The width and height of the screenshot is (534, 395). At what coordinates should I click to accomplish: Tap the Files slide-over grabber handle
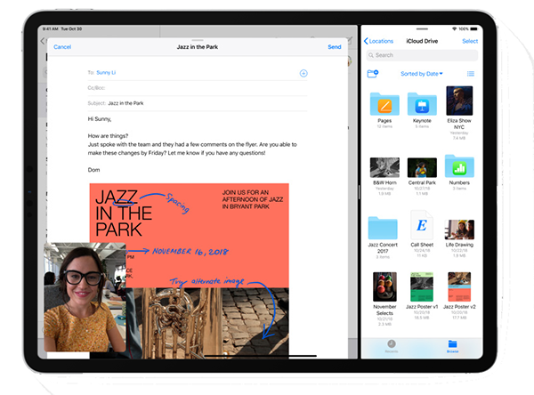point(422,29)
